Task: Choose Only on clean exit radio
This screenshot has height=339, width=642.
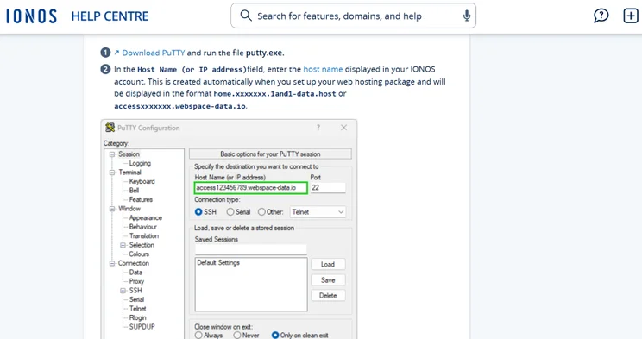Action: [275, 335]
